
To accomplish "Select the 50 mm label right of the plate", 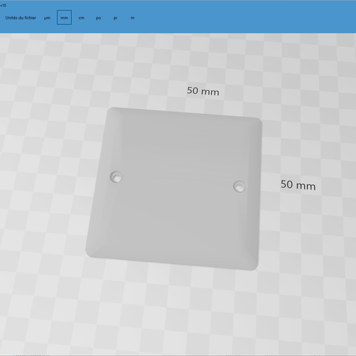I will point(298,185).
